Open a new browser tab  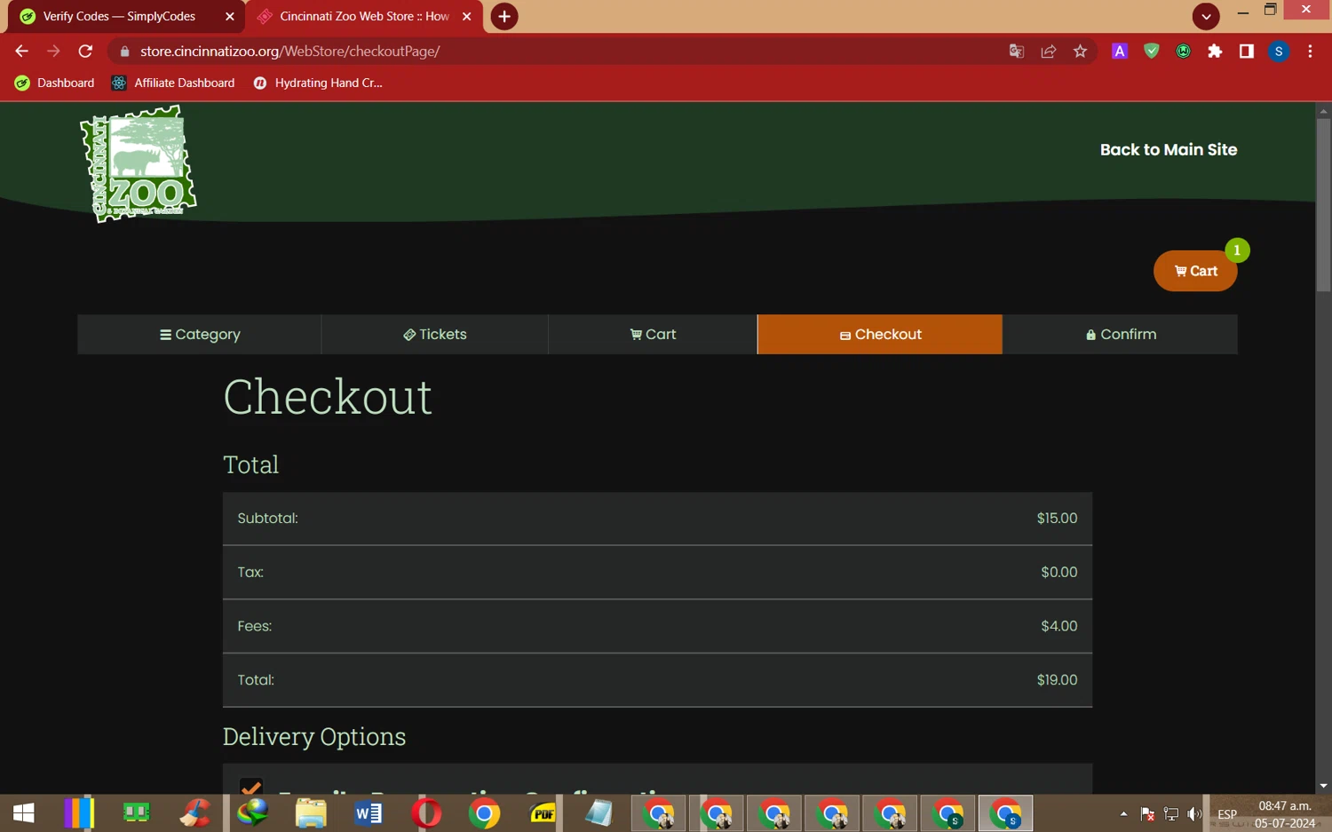tap(504, 16)
